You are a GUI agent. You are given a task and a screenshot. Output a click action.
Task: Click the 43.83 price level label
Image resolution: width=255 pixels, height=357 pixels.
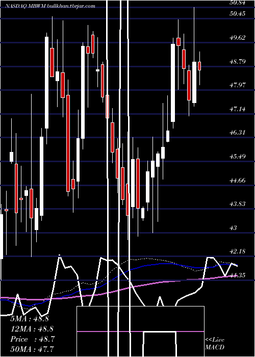coord(238,203)
